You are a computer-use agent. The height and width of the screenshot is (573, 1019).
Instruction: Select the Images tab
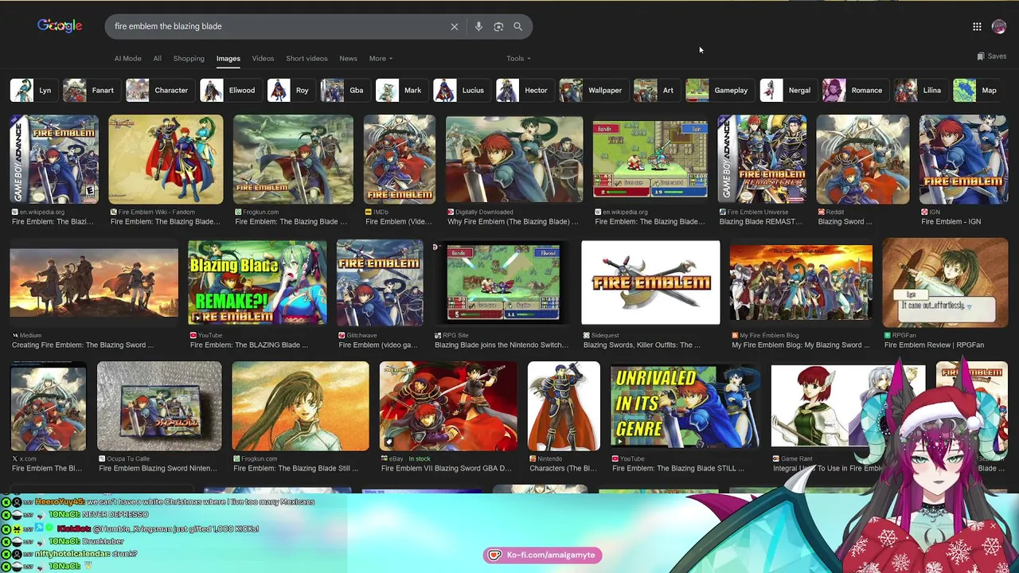(228, 58)
